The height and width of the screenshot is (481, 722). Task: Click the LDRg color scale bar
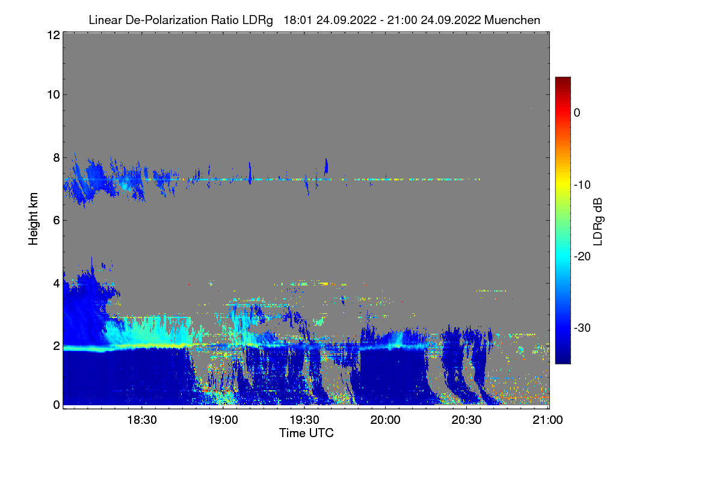click(563, 220)
